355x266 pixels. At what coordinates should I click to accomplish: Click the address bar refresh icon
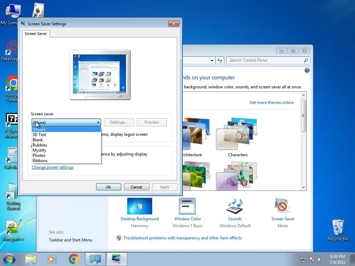219,60
